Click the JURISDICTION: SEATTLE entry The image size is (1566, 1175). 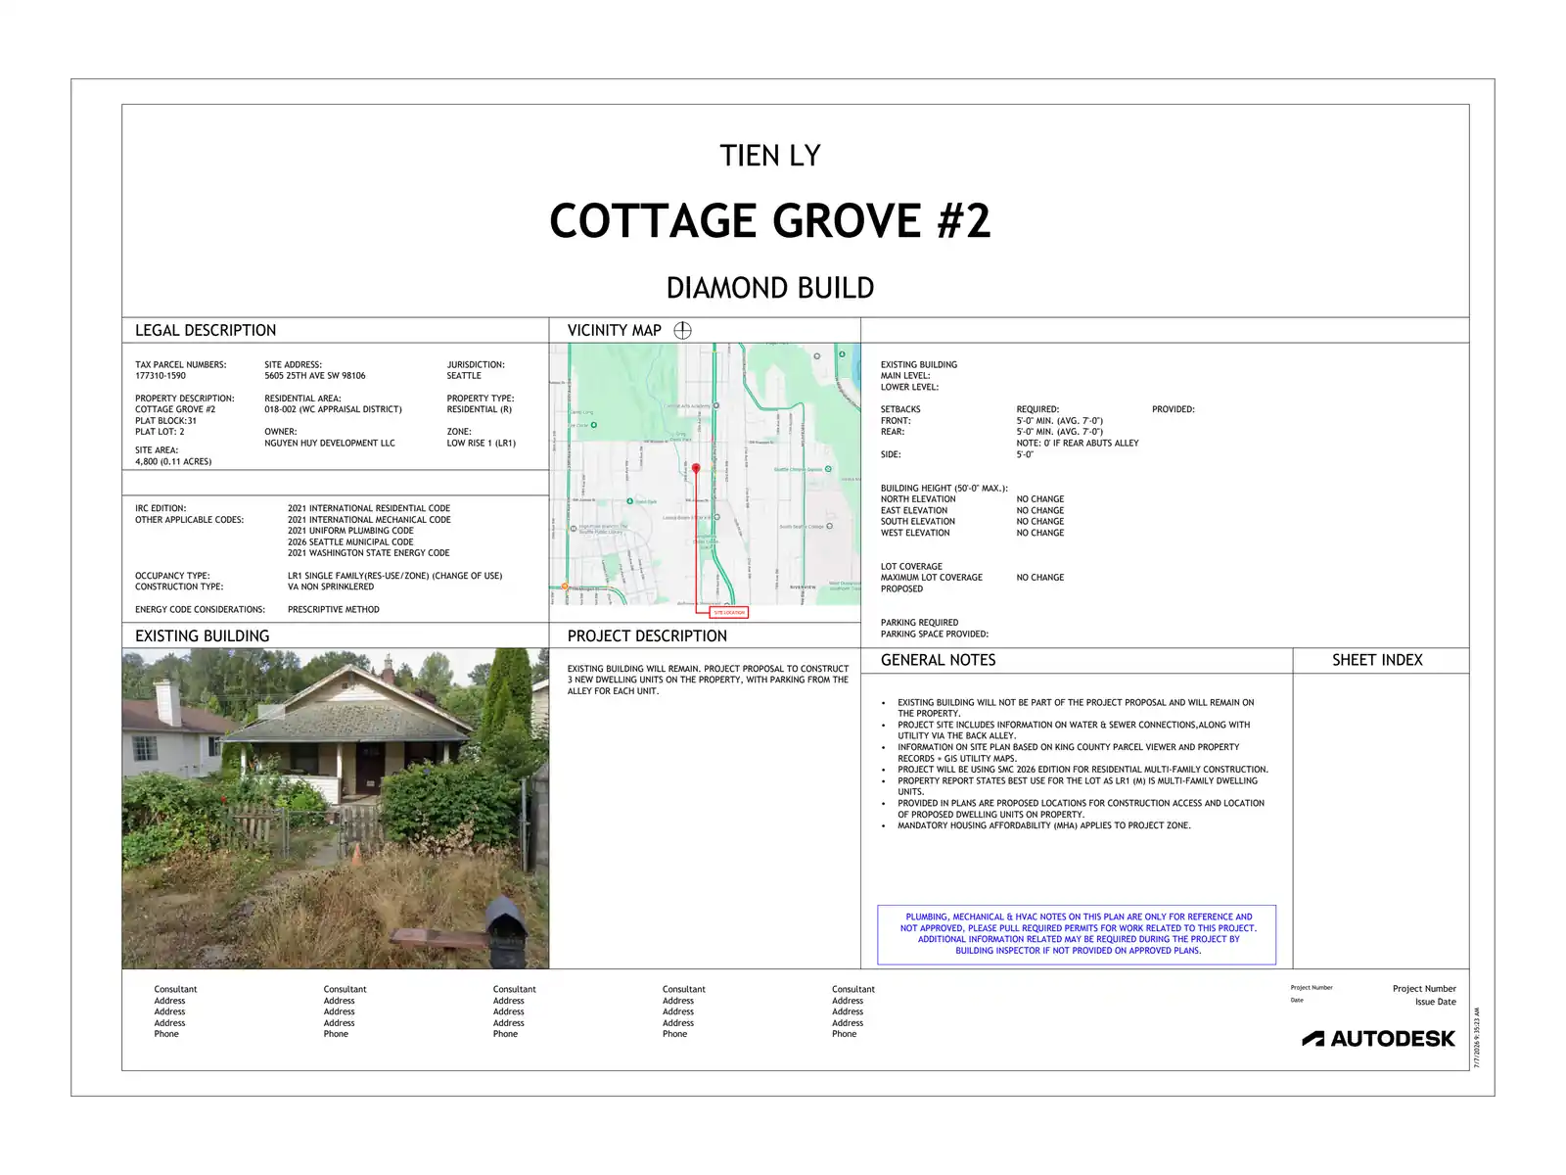477,370
